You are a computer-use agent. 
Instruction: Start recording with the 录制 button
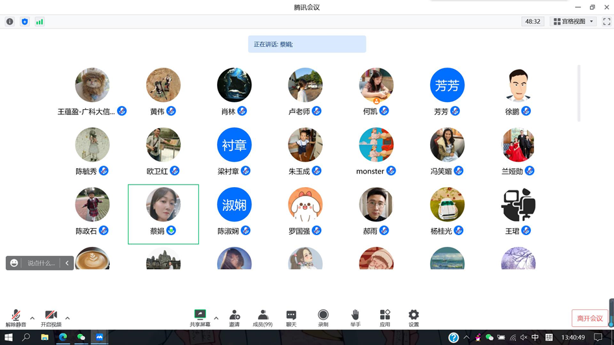pos(323,317)
